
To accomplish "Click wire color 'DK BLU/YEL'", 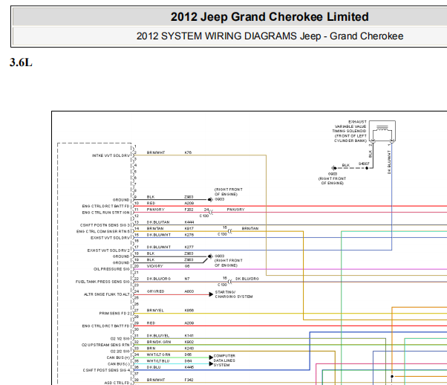I will [158, 336].
